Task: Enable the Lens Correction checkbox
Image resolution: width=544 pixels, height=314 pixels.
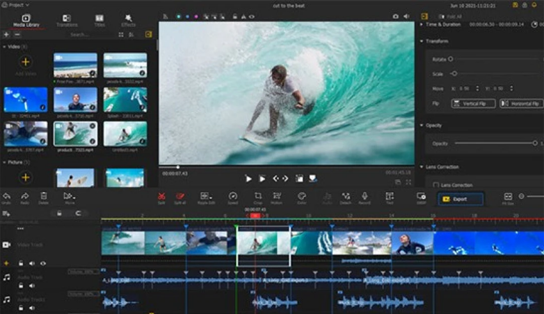Action: pos(436,185)
